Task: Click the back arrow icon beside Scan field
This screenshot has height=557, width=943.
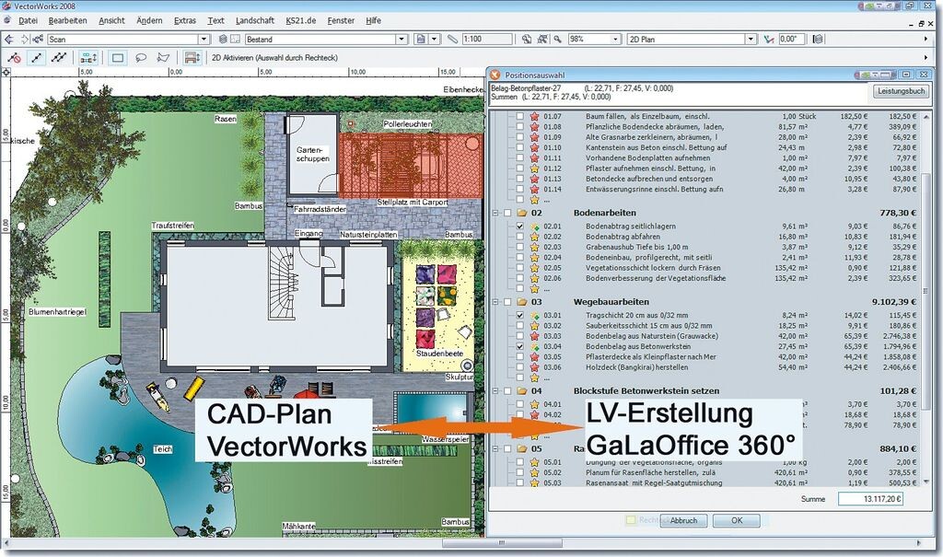Action: pyautogui.click(x=9, y=39)
